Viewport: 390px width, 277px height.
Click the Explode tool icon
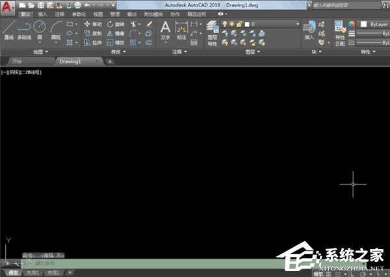[149, 33]
